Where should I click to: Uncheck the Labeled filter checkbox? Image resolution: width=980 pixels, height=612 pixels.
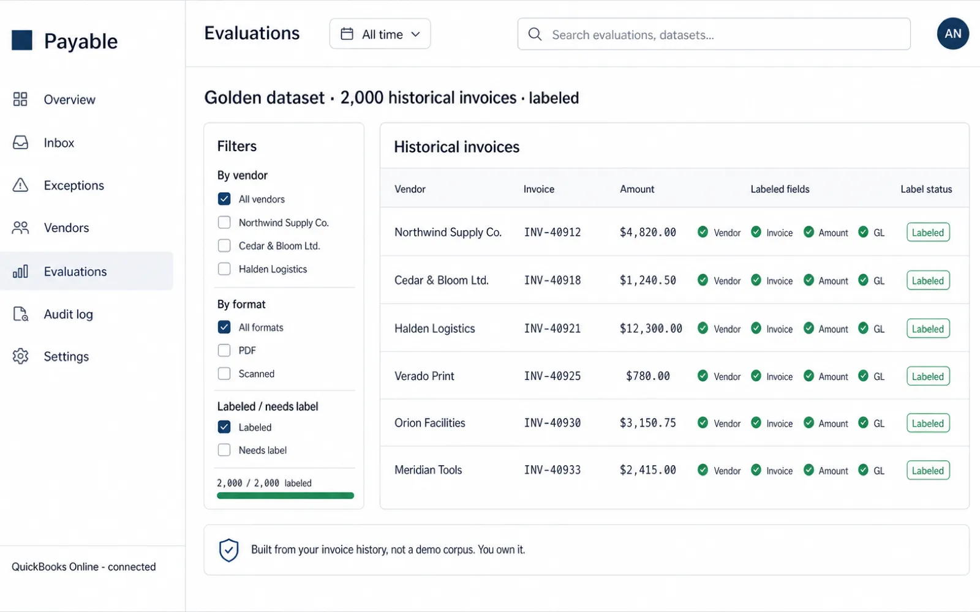pos(224,427)
